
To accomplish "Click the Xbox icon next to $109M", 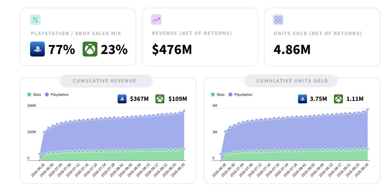I will [160, 99].
